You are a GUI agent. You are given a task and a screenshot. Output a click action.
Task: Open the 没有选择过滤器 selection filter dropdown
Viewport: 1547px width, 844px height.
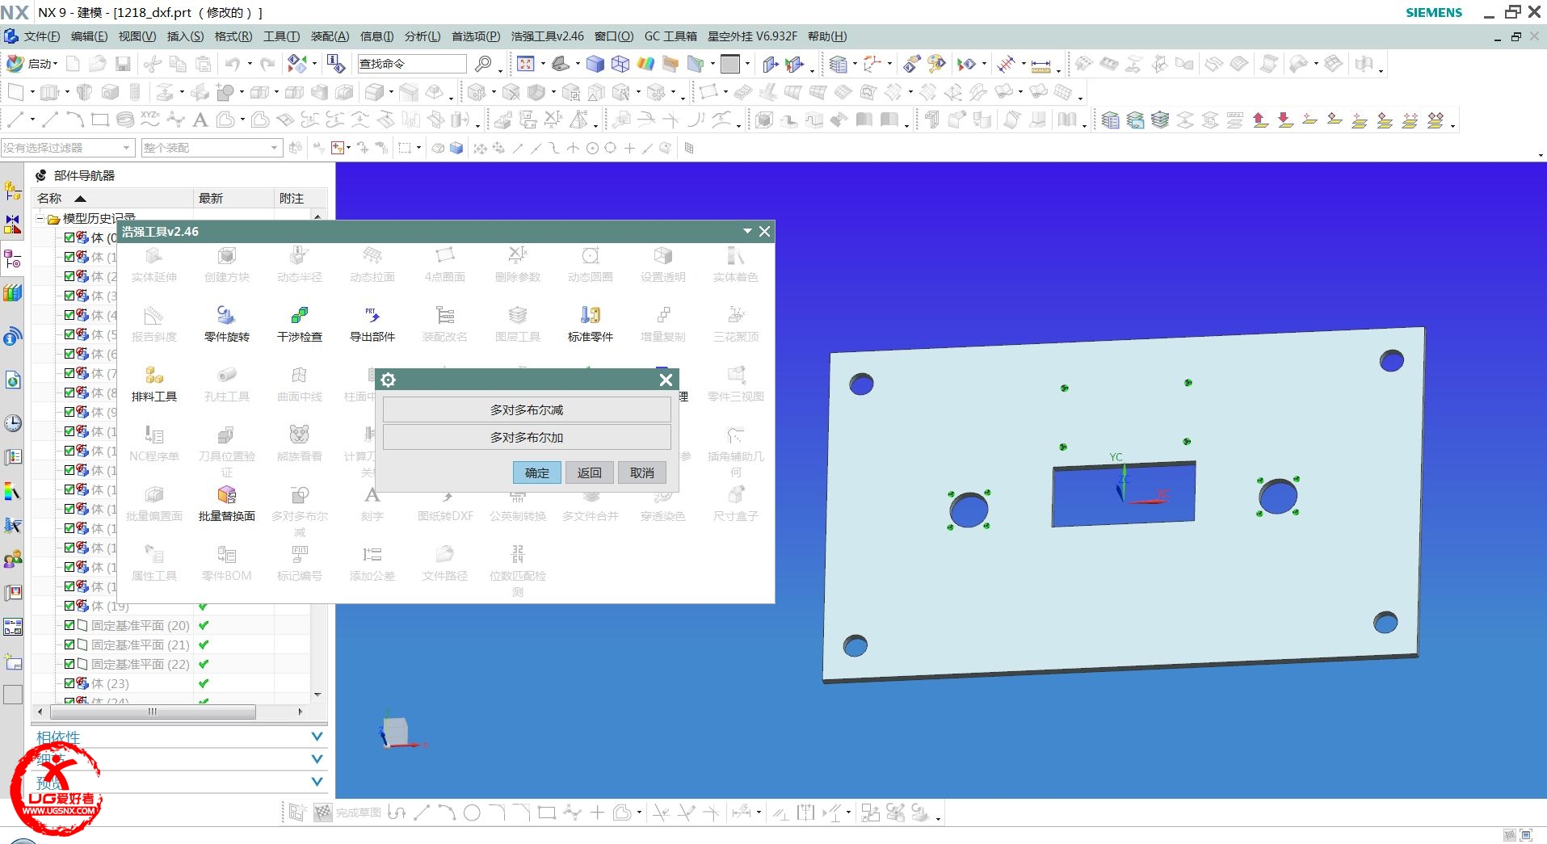tap(67, 148)
